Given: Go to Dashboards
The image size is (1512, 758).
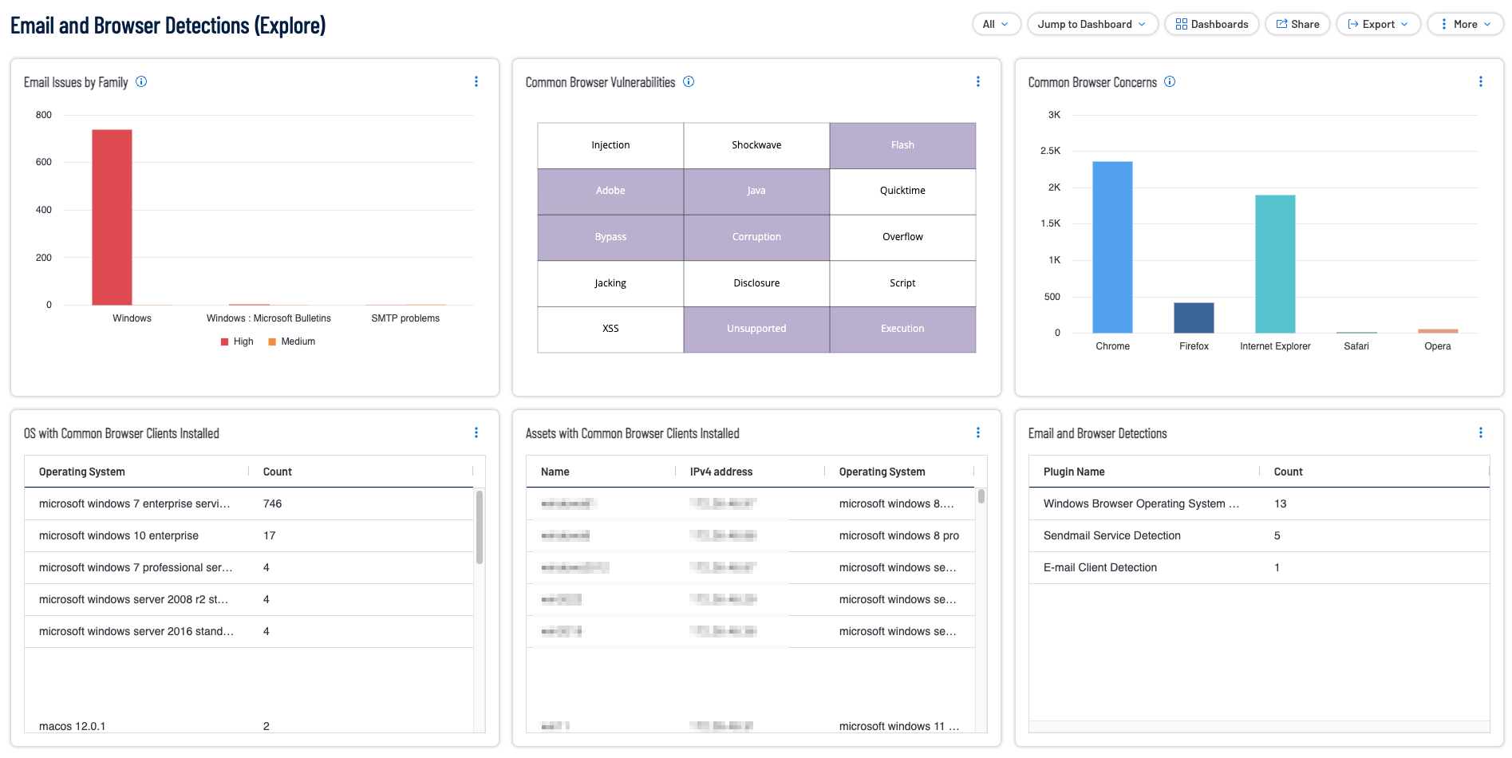Looking at the screenshot, I should 1212,24.
